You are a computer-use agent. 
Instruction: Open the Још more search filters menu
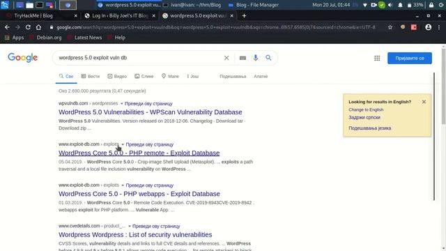tap(192, 76)
